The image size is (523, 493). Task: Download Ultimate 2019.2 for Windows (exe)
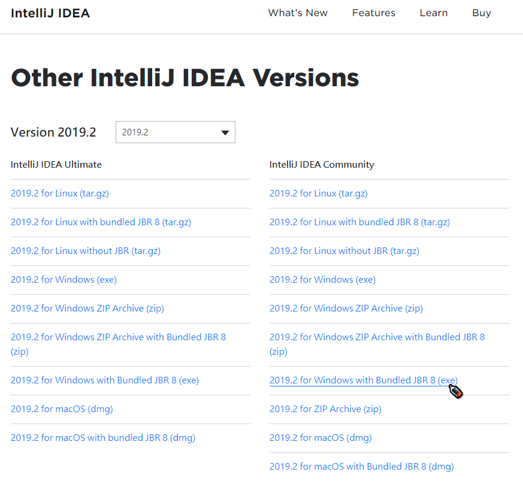[x=64, y=280]
